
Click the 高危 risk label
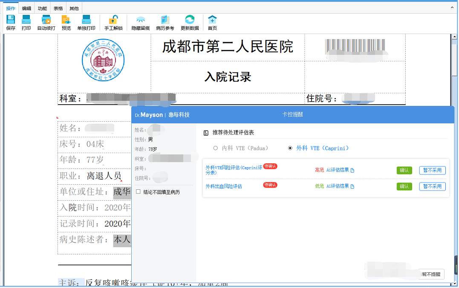(319, 170)
